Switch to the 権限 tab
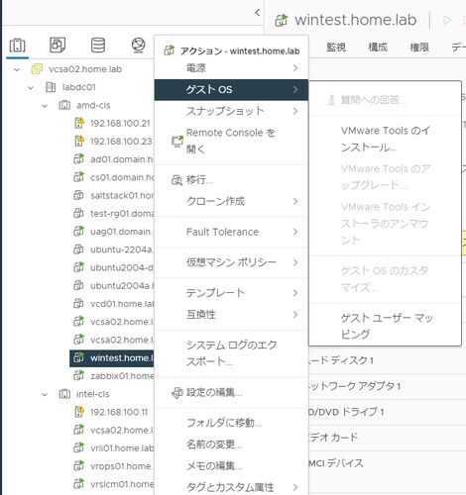The image size is (466, 495). click(419, 48)
